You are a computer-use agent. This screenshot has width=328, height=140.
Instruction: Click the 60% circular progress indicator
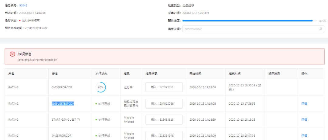101,87
